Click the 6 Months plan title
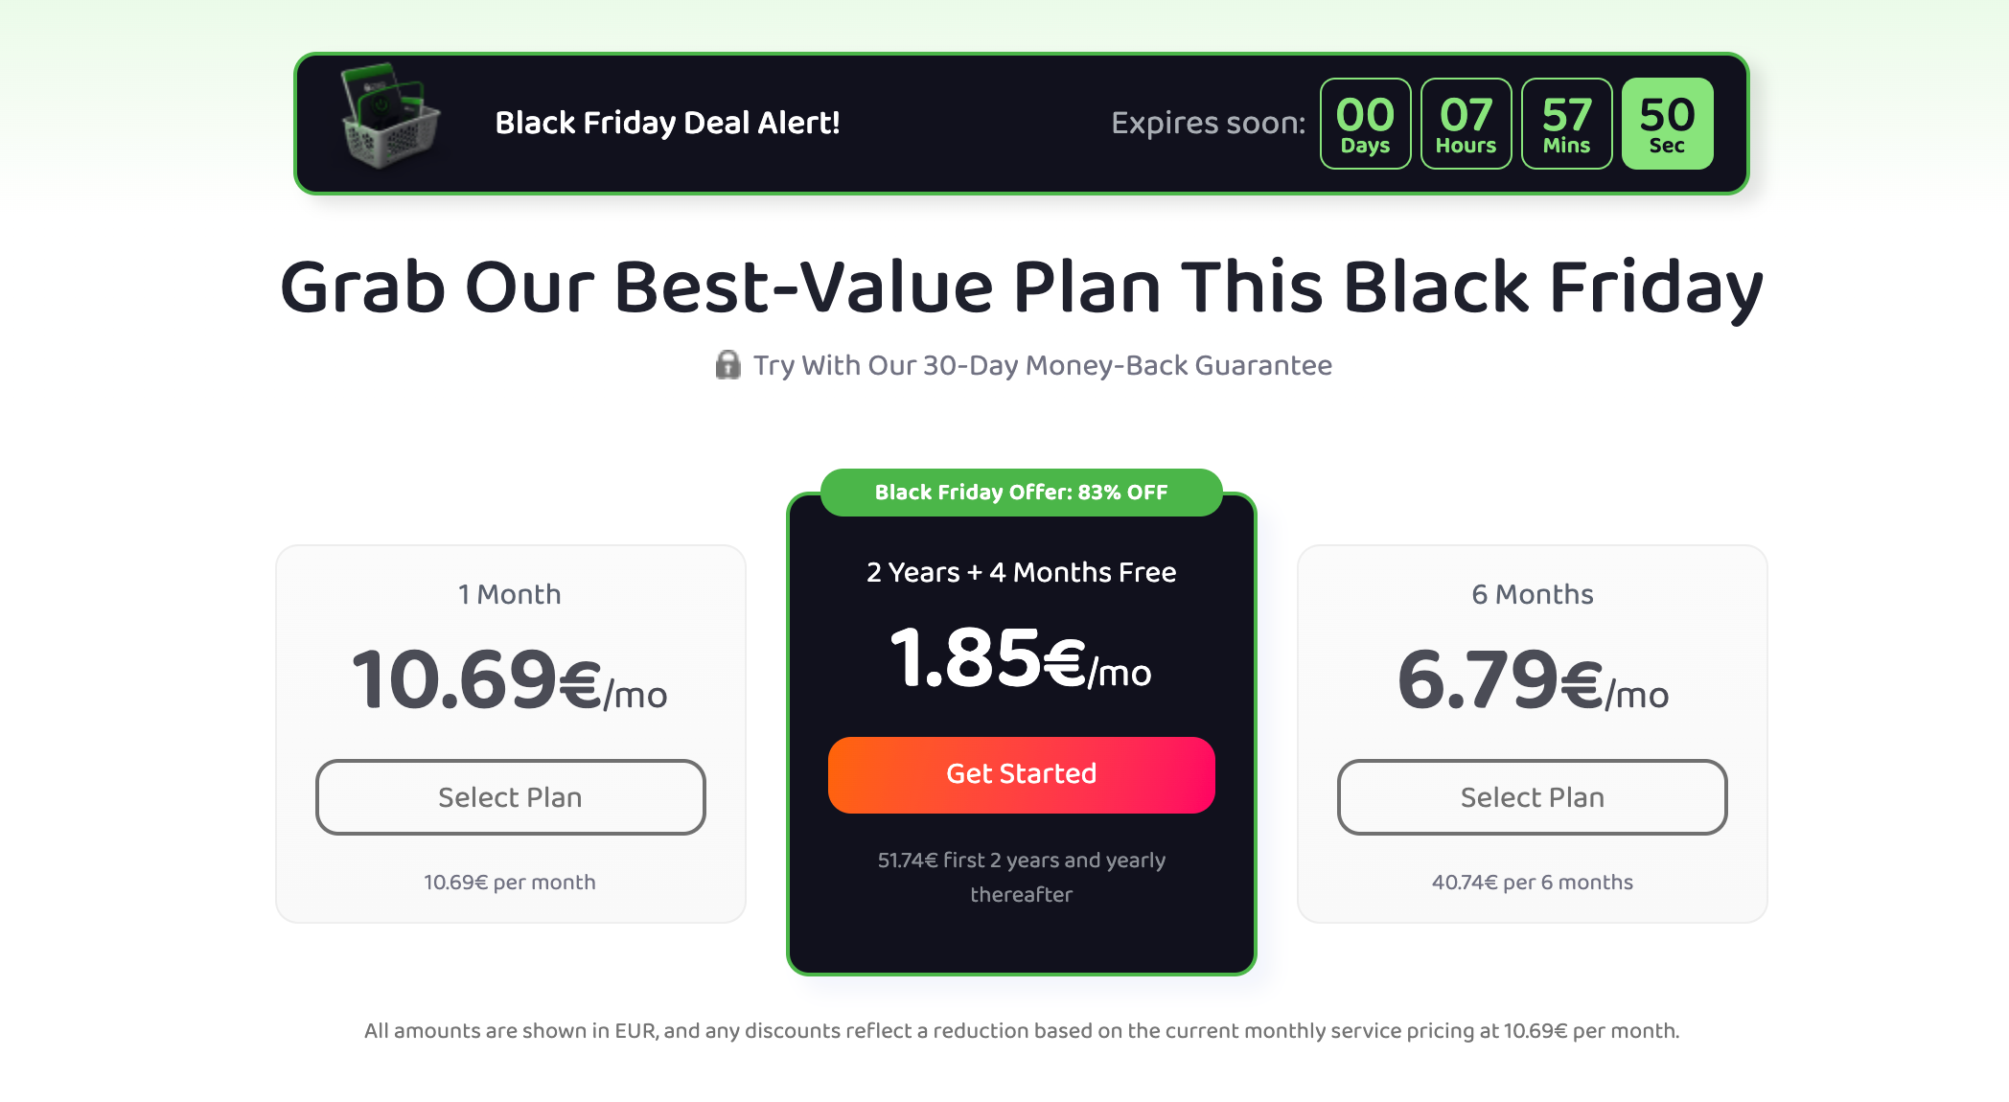2009x1102 pixels. [x=1533, y=594]
